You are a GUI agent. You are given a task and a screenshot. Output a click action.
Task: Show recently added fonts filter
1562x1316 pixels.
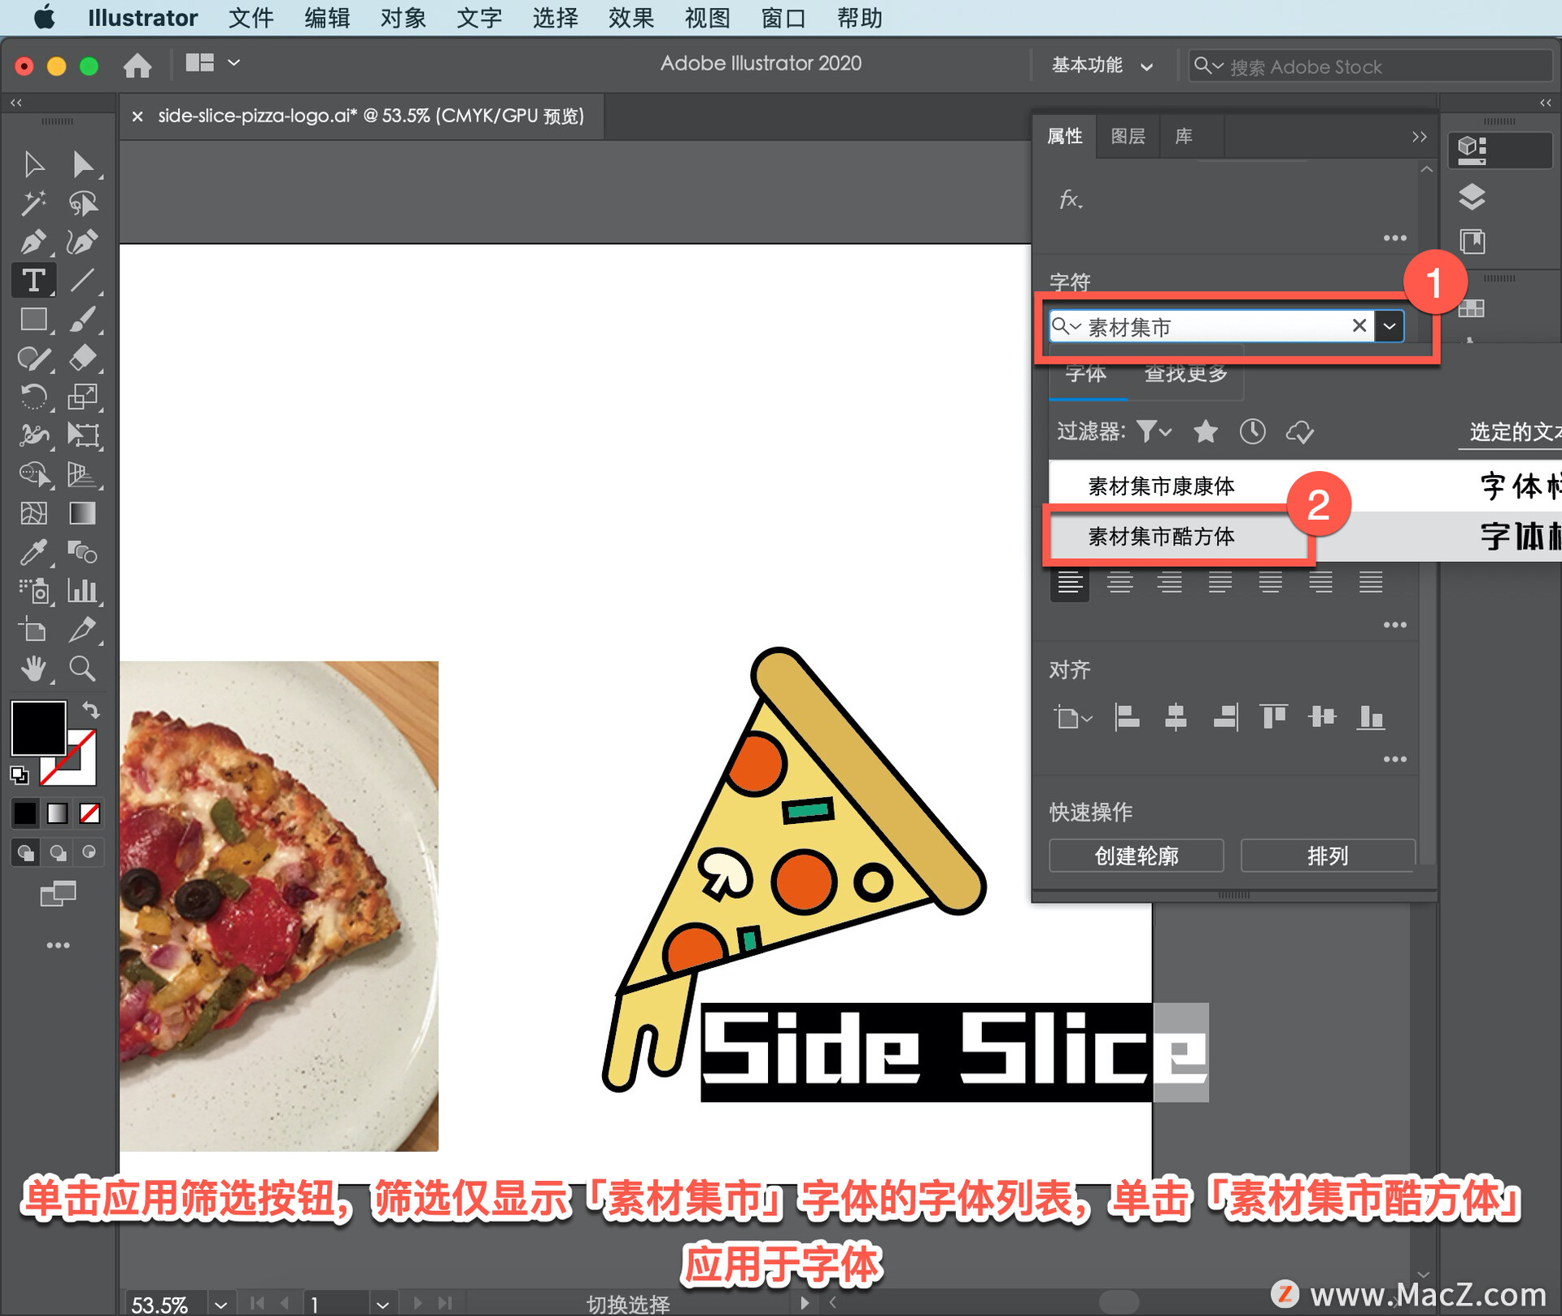pos(1253,431)
